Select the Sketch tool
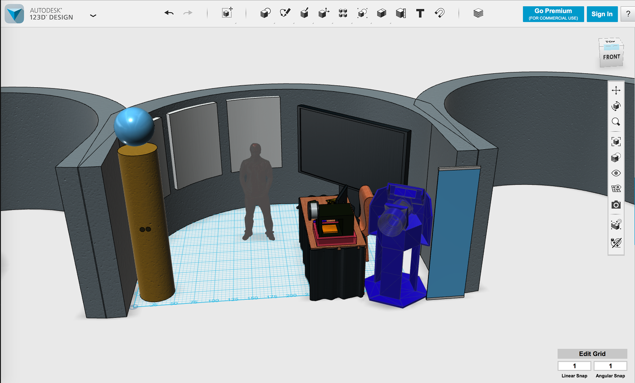 [285, 13]
